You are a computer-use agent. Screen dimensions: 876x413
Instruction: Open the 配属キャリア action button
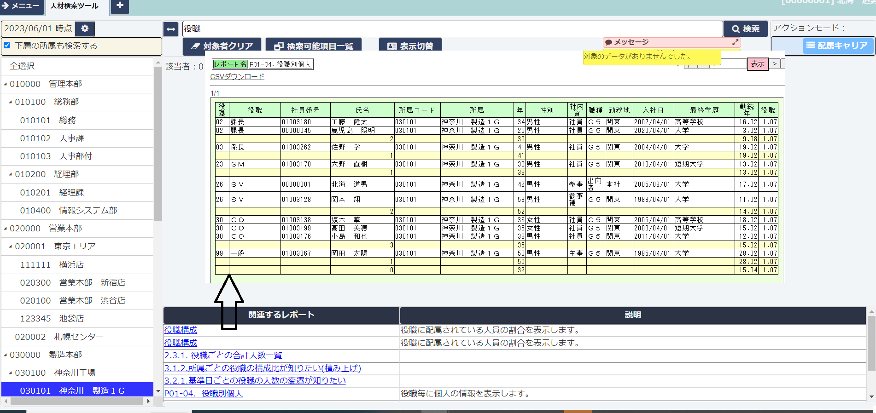(837, 46)
